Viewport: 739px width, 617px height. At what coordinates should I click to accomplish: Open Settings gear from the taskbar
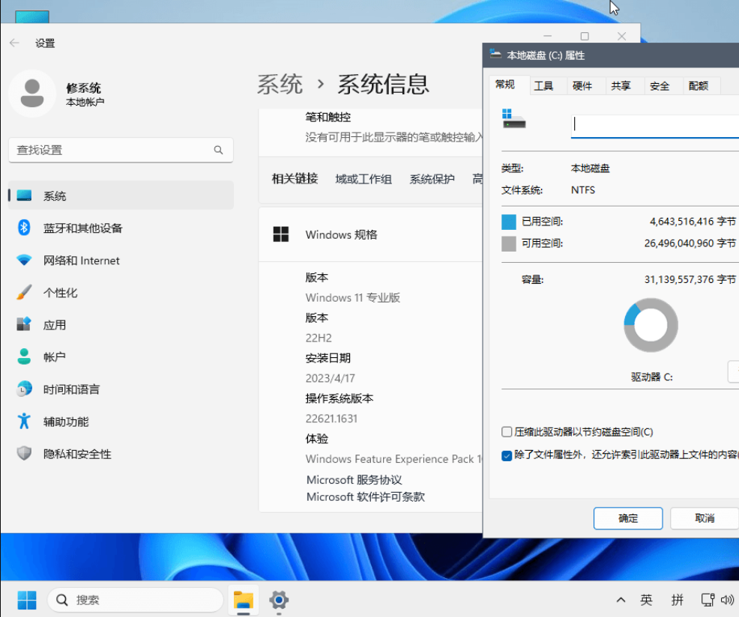279,600
